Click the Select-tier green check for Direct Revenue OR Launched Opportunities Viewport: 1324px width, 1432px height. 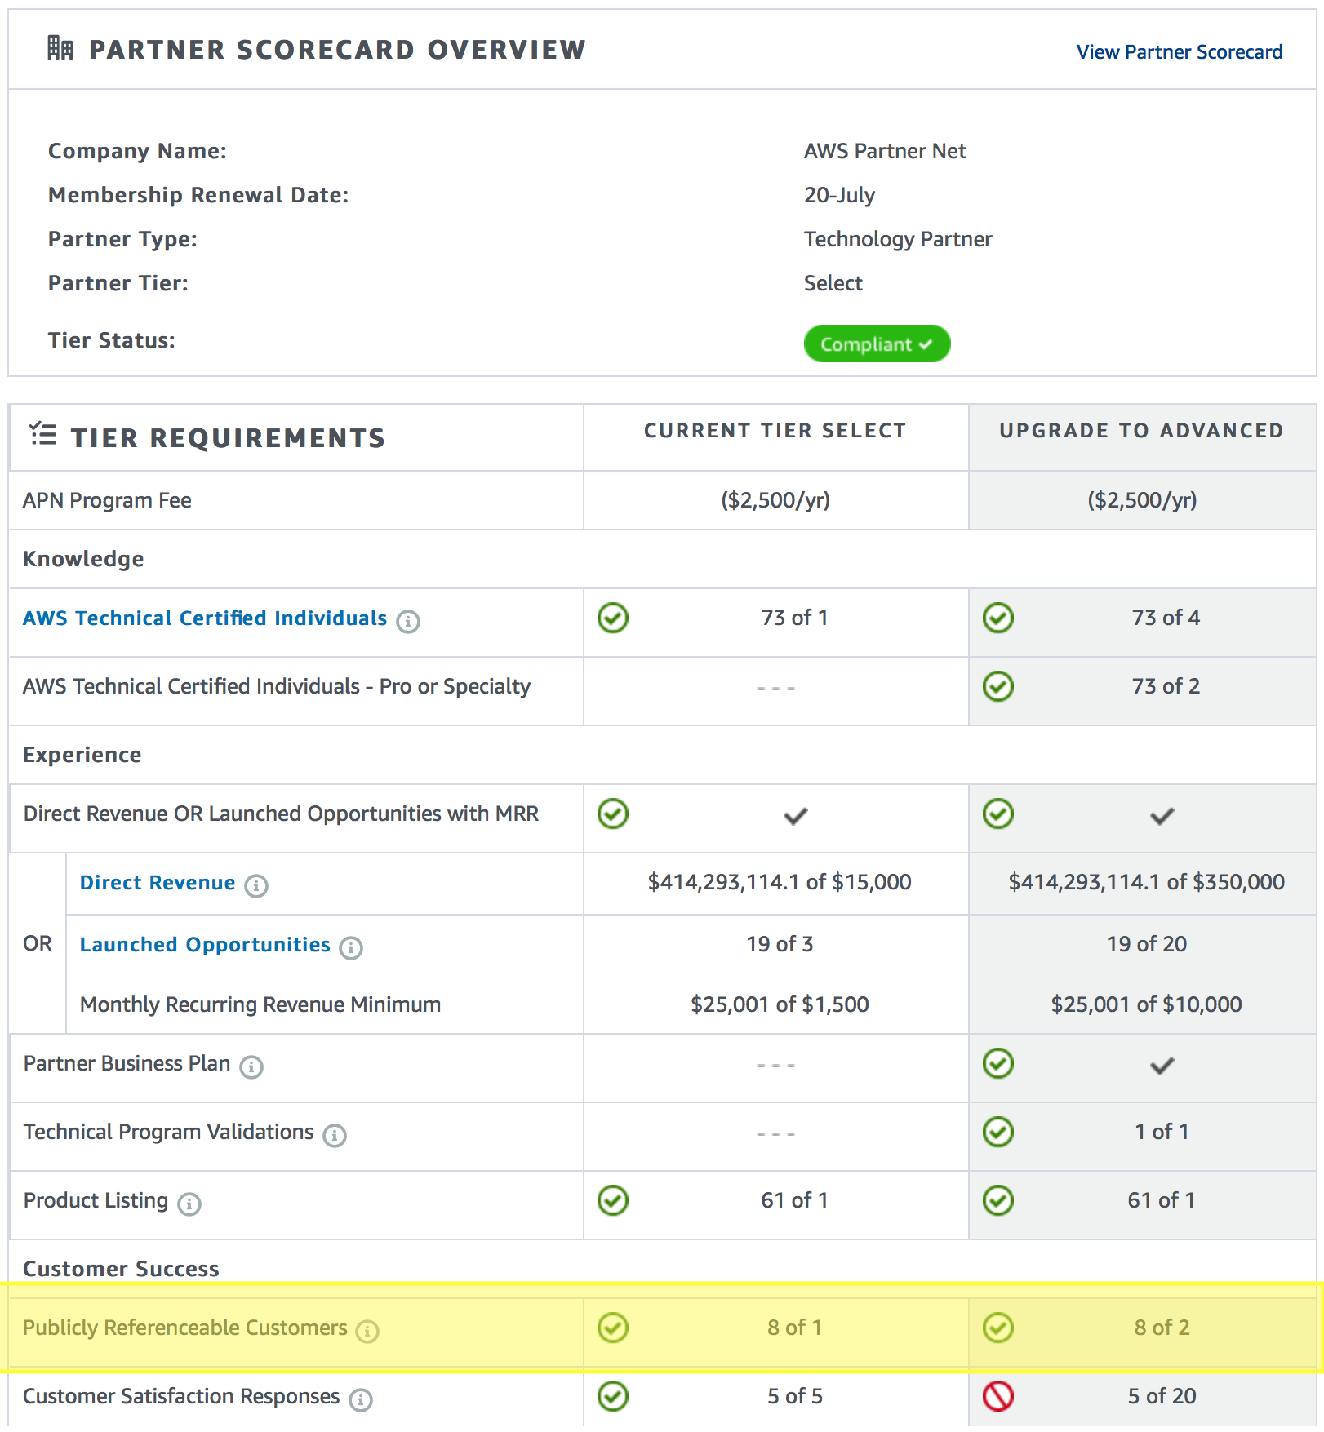pos(613,814)
